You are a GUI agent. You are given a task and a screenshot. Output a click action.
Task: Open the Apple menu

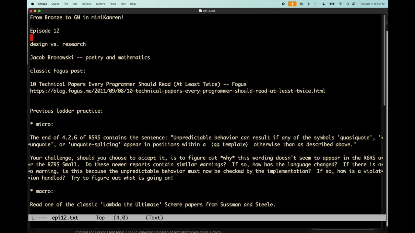click(x=32, y=4)
